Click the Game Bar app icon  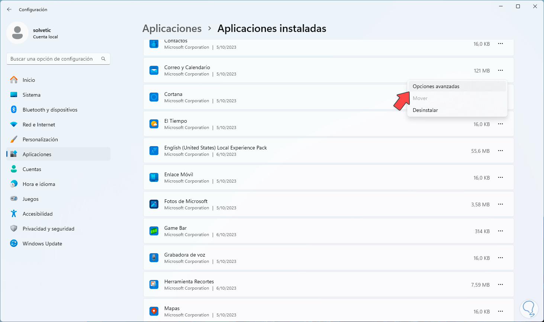[154, 231]
